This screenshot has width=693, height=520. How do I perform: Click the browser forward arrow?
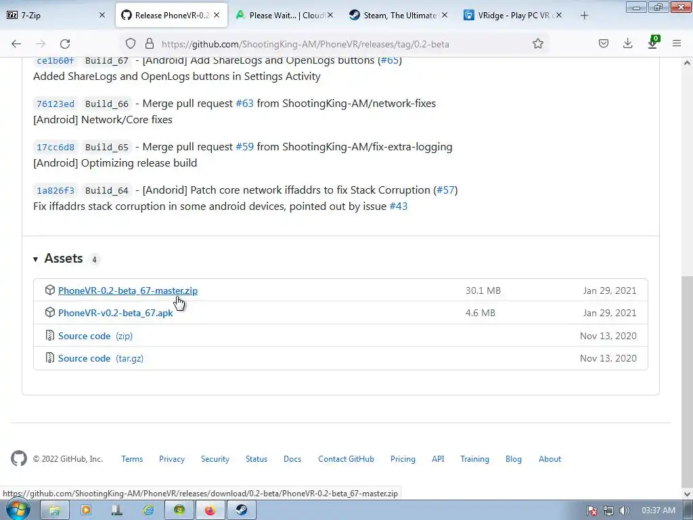41,44
